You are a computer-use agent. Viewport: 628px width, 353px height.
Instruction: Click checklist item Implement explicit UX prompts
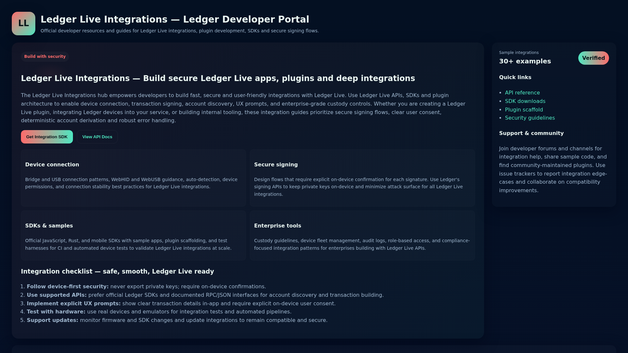point(181,304)
